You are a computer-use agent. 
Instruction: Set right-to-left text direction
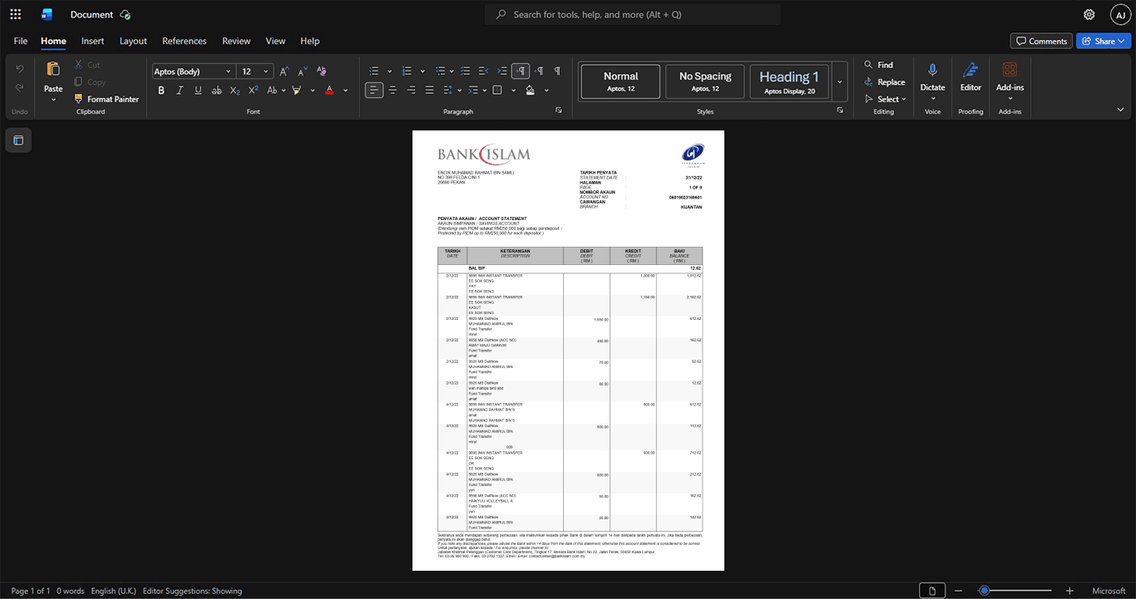tap(539, 71)
